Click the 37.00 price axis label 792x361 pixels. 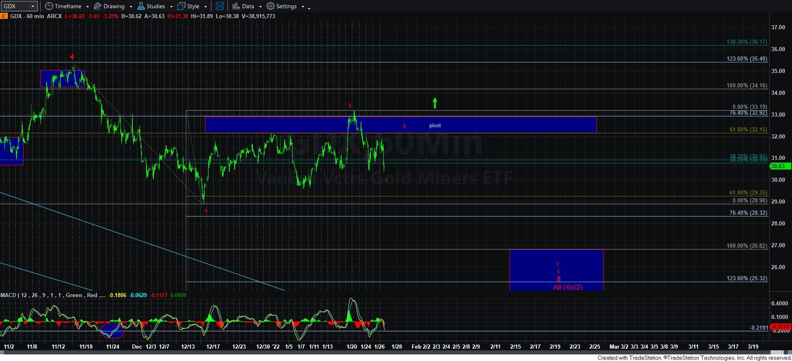[x=778, y=27]
